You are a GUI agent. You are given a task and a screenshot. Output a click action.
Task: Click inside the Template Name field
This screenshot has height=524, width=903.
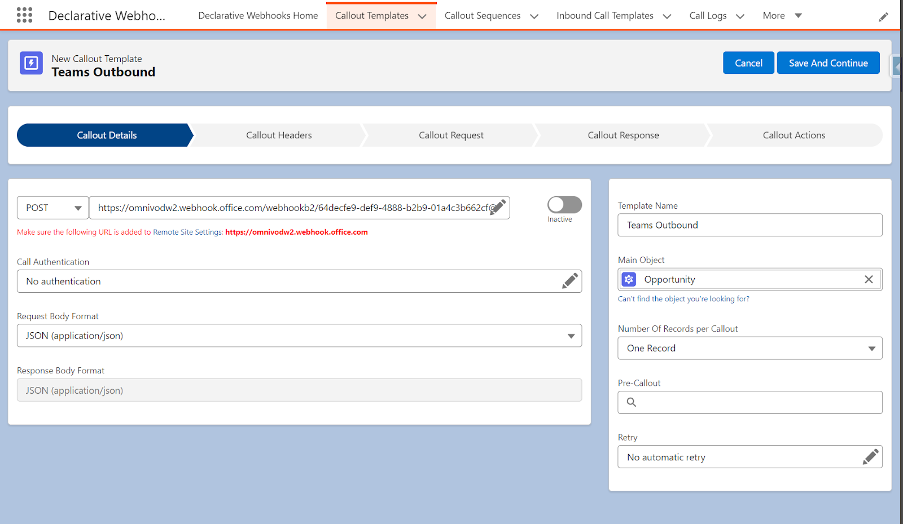[x=749, y=224]
